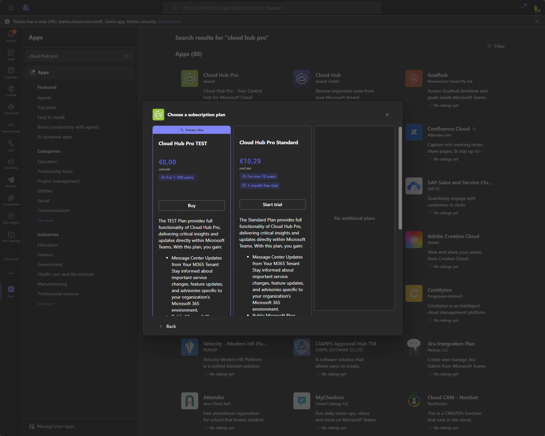Start trial of Cloud Hub Pro Standard
The width and height of the screenshot is (545, 436).
click(x=272, y=204)
